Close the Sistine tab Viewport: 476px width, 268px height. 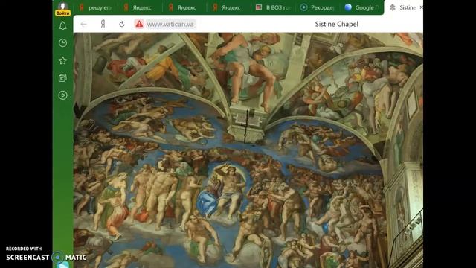coord(421,7)
